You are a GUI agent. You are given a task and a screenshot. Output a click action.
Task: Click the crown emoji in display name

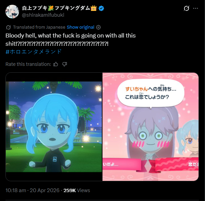94,8
